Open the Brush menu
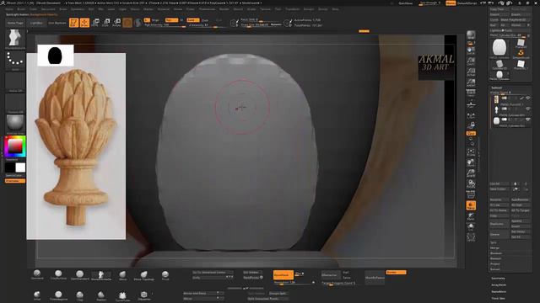540x303 pixels. click(x=21, y=9)
